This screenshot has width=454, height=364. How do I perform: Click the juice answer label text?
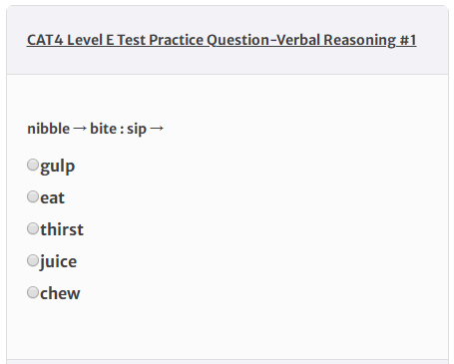[x=58, y=261]
